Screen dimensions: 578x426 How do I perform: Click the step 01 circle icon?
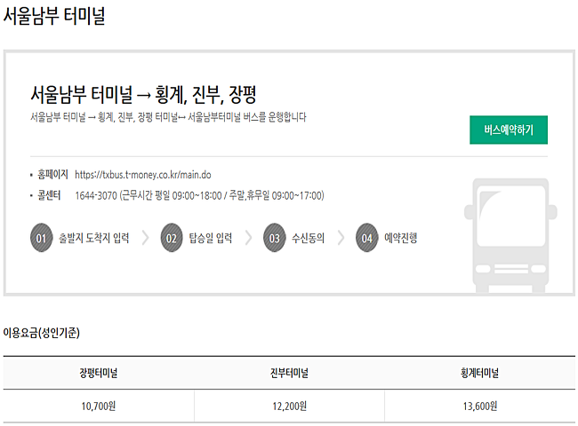[x=41, y=238]
